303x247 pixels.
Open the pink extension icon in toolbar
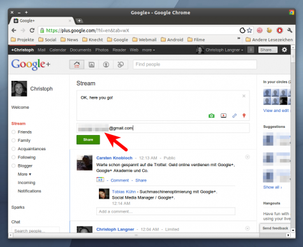pos(260,31)
